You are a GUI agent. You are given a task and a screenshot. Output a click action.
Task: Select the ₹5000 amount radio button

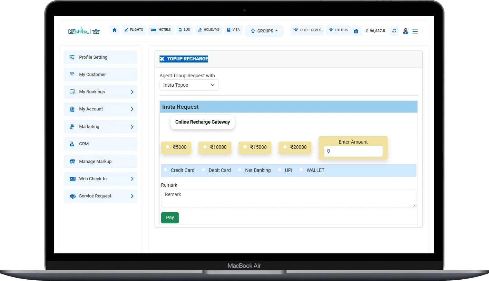click(x=168, y=147)
